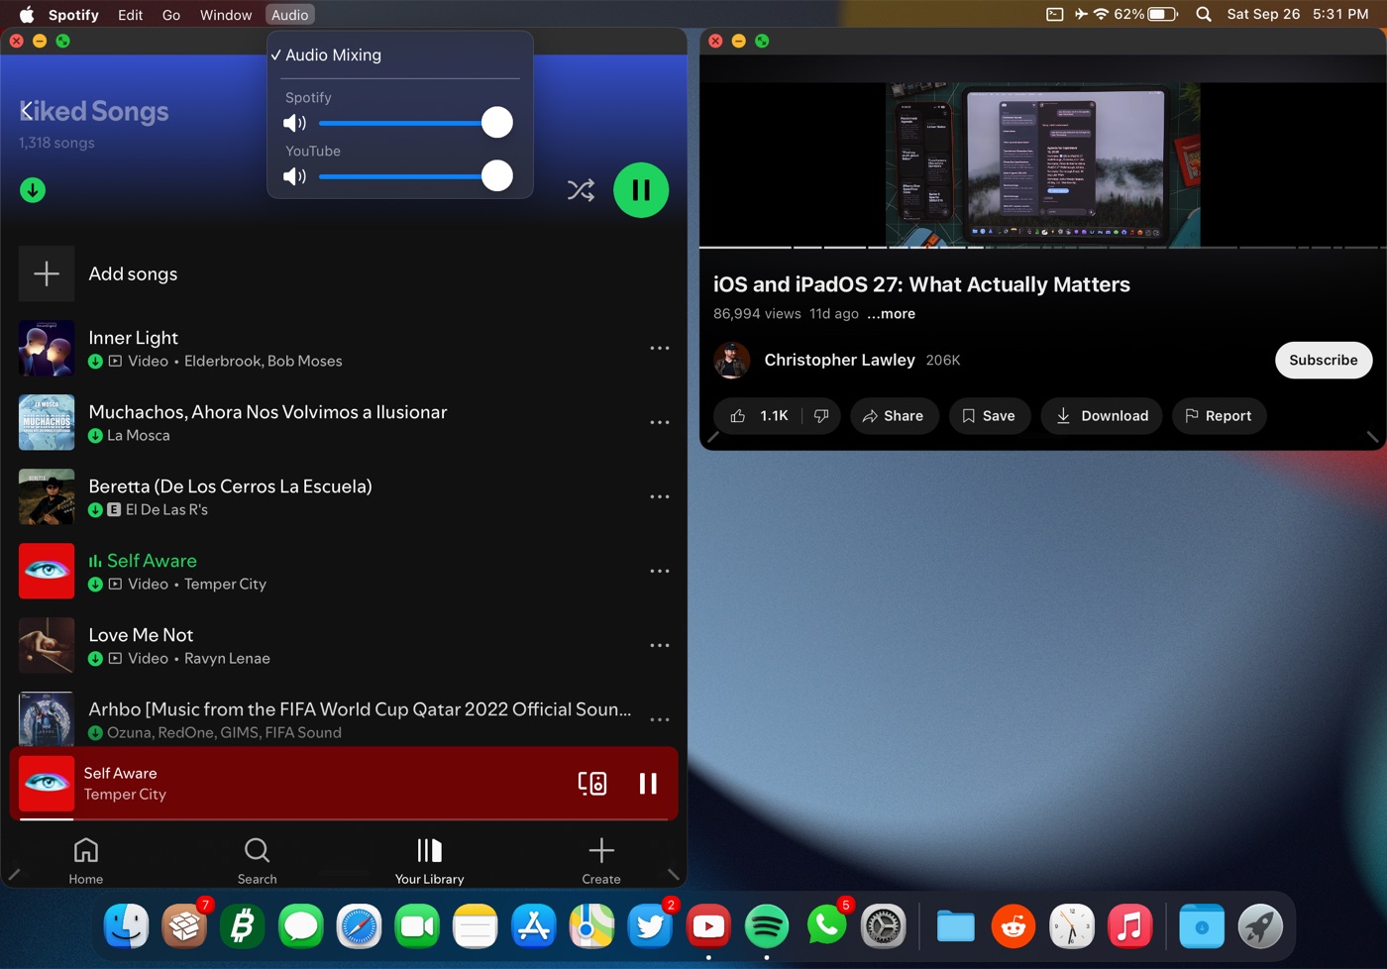Open the Messages app in the dock

[x=300, y=926]
